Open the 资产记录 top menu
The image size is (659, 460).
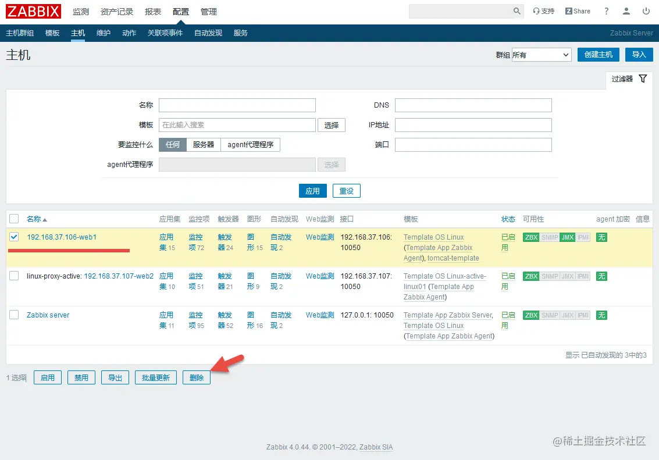[x=117, y=12]
